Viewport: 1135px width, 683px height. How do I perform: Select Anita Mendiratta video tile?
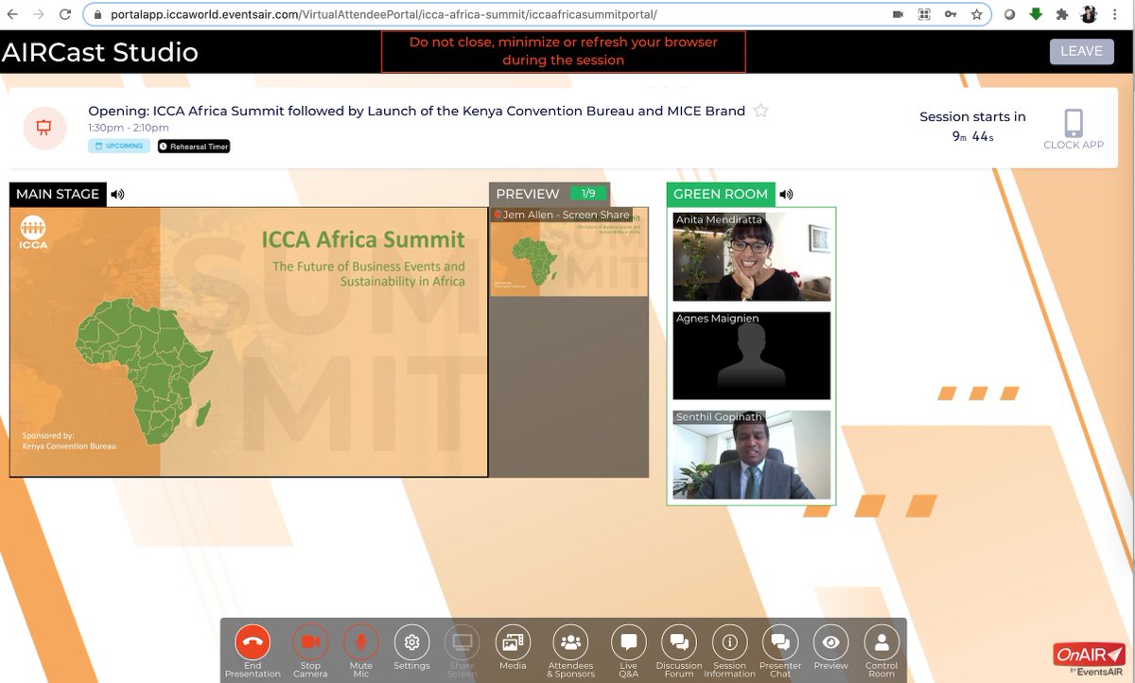tap(752, 256)
